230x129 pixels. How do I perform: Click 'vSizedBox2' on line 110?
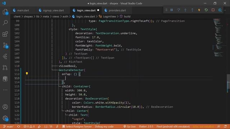[67, 66]
